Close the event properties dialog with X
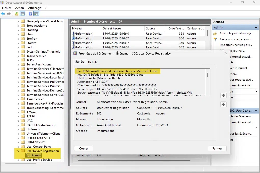260x173 pixels. click(x=226, y=53)
